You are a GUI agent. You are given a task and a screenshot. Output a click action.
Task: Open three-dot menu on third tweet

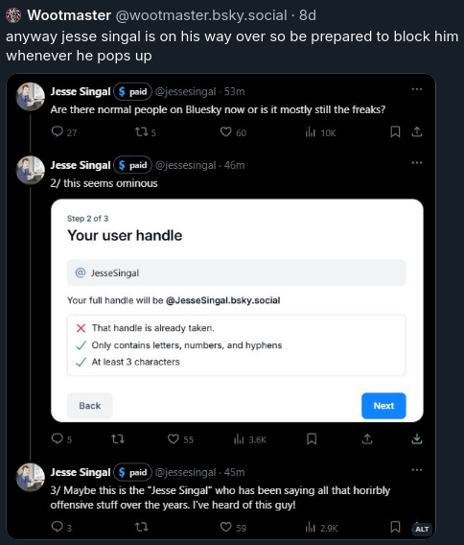(417, 470)
